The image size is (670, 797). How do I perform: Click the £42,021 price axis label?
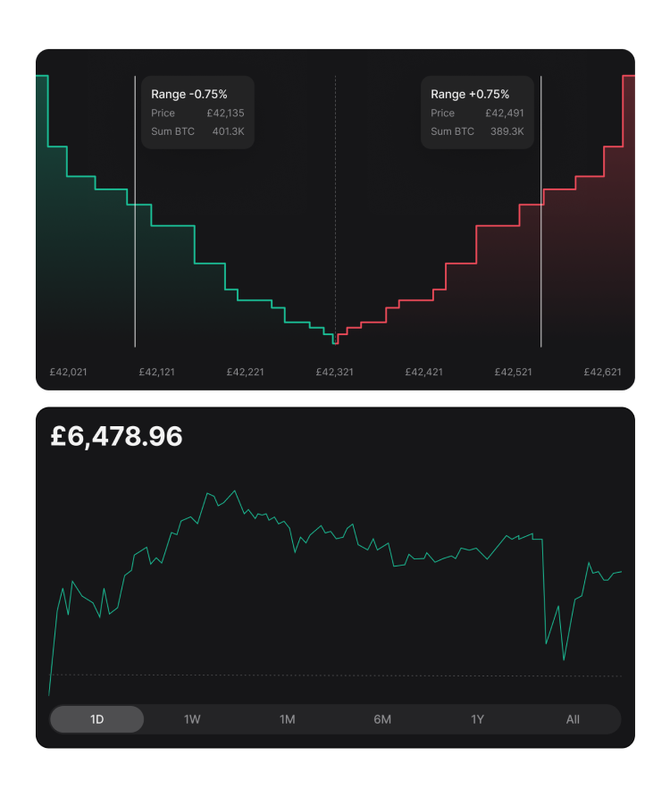pyautogui.click(x=68, y=372)
